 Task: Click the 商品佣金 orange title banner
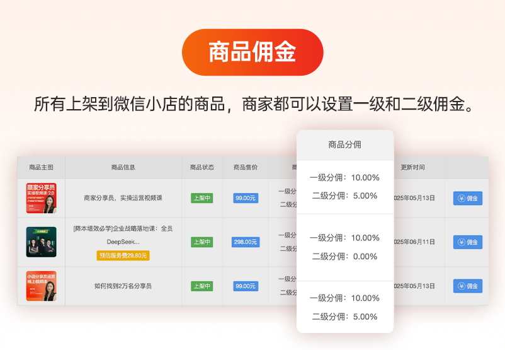[x=252, y=52]
